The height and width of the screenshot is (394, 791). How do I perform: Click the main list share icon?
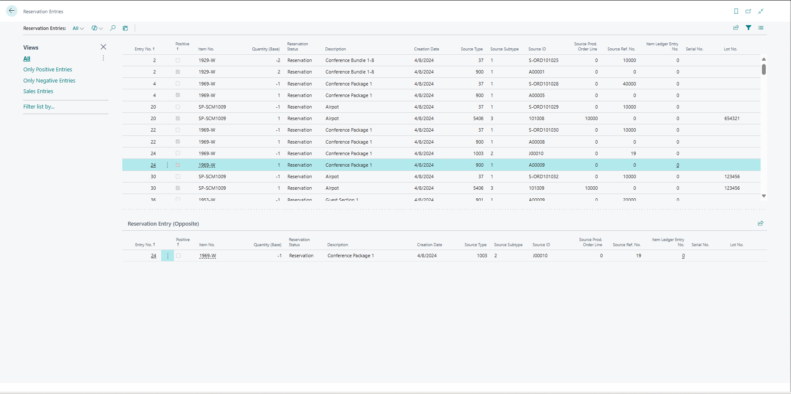(x=736, y=28)
